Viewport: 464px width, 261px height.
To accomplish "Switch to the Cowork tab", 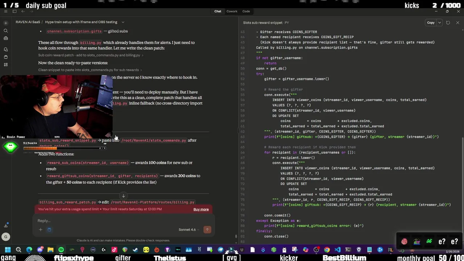I will pos(232,11).
